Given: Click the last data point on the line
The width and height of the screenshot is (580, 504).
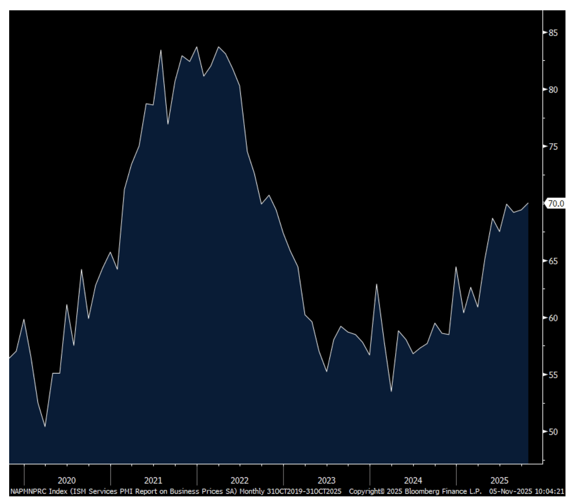Looking at the screenshot, I should (x=528, y=203).
